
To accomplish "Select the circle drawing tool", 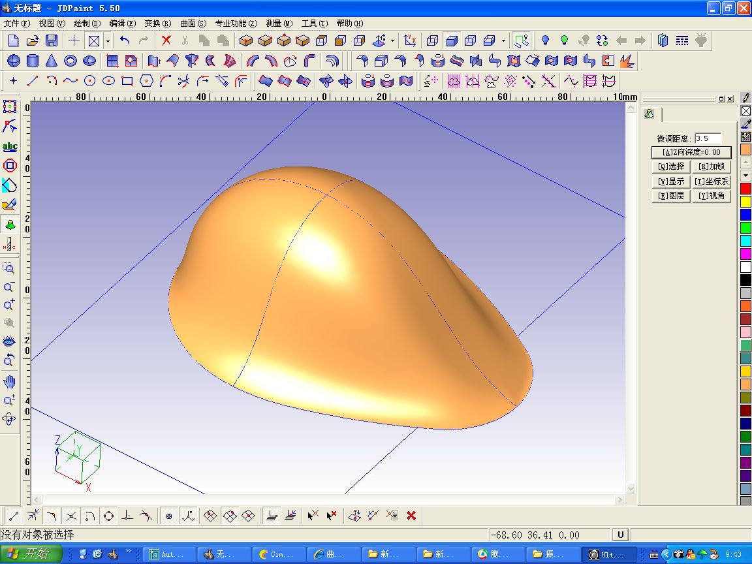I will (89, 81).
